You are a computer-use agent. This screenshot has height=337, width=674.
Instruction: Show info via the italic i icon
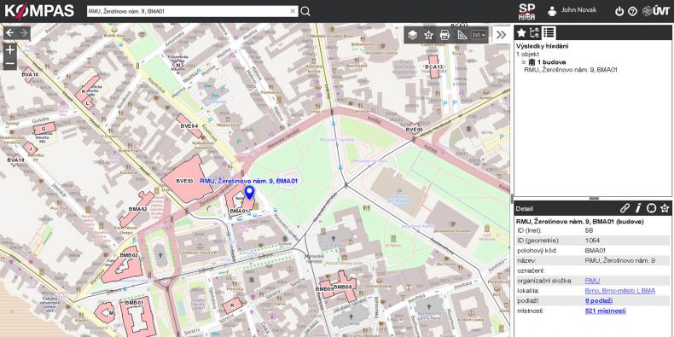click(x=638, y=208)
